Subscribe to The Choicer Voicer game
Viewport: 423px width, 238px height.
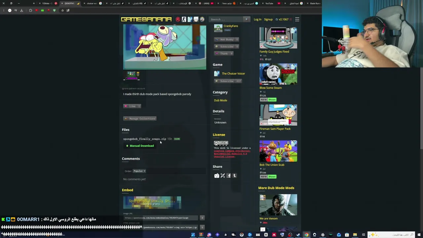point(228,81)
